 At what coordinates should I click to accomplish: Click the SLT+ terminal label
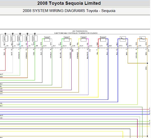click(x=45, y=46)
